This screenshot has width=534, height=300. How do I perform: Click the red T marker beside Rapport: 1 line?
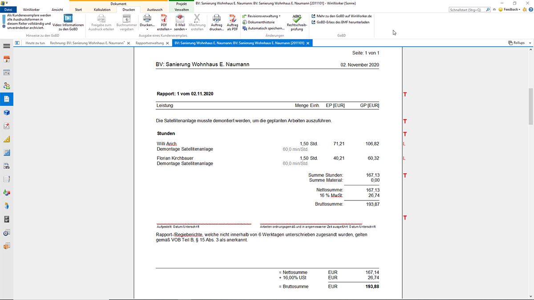coord(405,94)
